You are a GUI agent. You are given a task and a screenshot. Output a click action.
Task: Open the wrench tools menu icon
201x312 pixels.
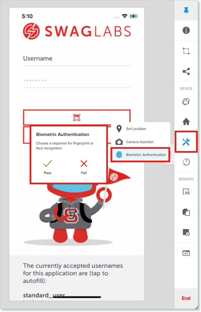tap(186, 142)
